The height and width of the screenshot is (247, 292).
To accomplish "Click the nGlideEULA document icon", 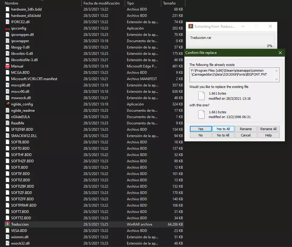I will coord(8,117).
